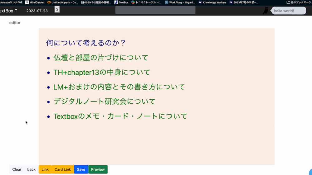Focus the header search field
Screen dimensions: 312x175
point(155,10)
